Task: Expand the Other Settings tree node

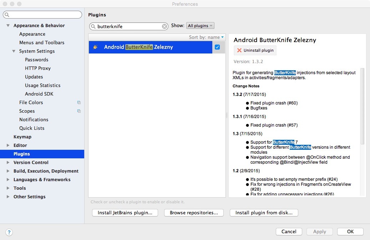Action: coord(8,196)
